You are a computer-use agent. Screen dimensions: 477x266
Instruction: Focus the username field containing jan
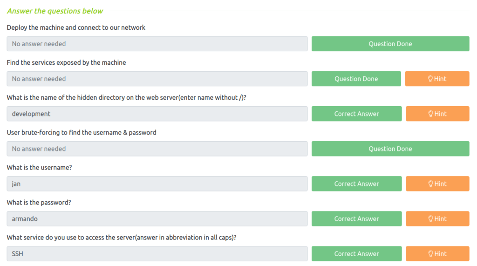tap(157, 184)
